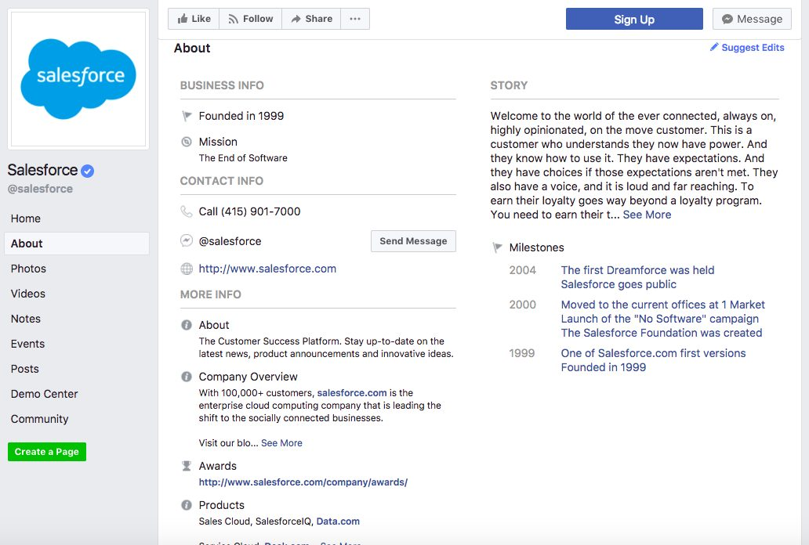Go to Videos section
809x545 pixels.
[77, 294]
